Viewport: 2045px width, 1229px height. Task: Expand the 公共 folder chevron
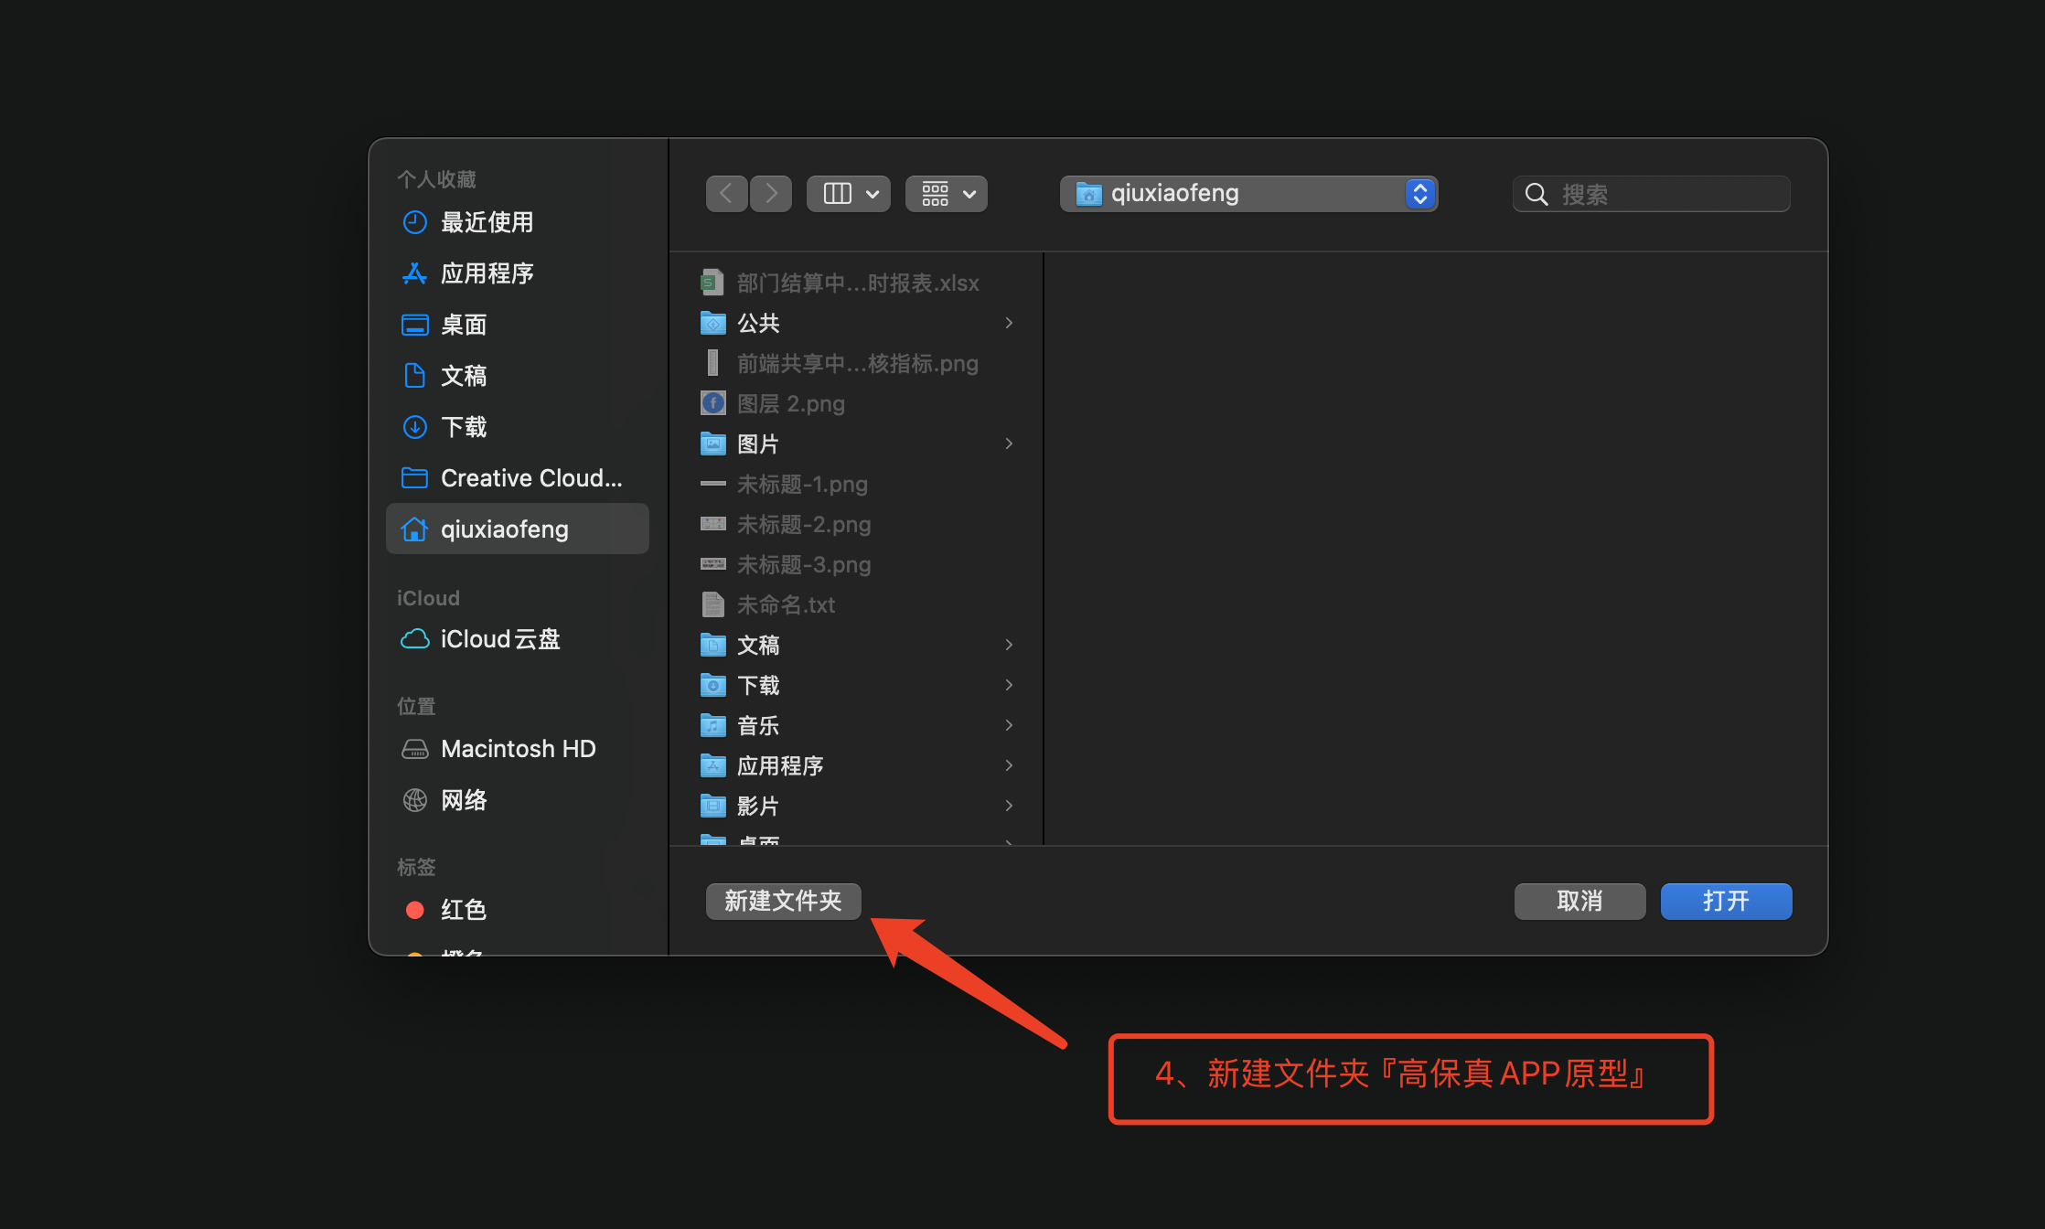click(1009, 322)
